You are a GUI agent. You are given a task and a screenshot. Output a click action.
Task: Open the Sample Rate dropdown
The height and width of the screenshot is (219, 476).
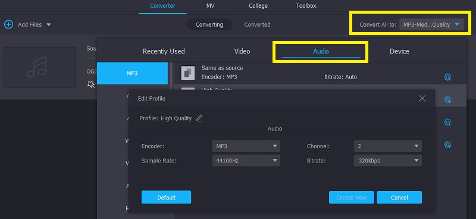point(246,160)
